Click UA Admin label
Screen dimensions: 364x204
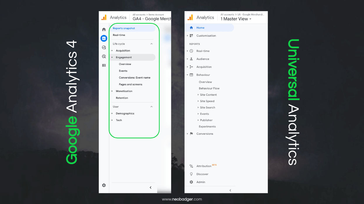pos(201,182)
